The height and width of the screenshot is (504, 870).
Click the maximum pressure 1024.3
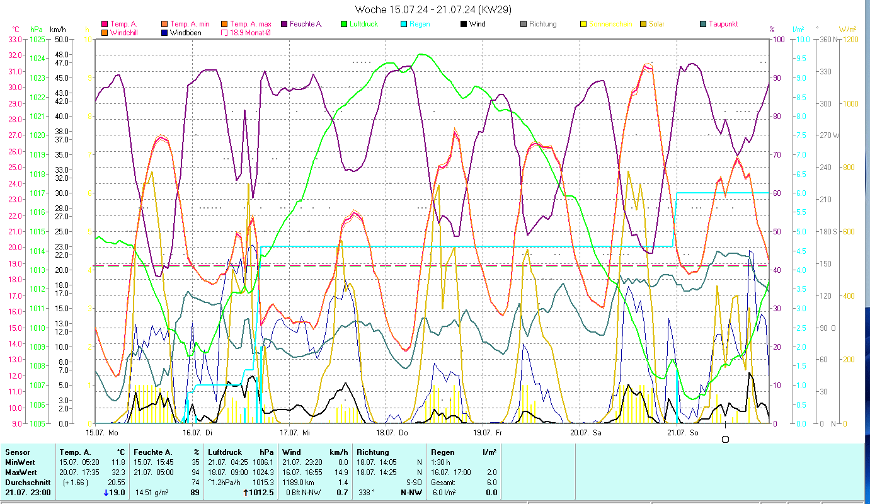click(264, 472)
